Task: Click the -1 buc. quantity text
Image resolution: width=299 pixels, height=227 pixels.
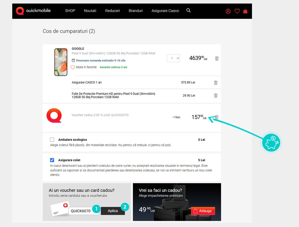Action: 176,117
